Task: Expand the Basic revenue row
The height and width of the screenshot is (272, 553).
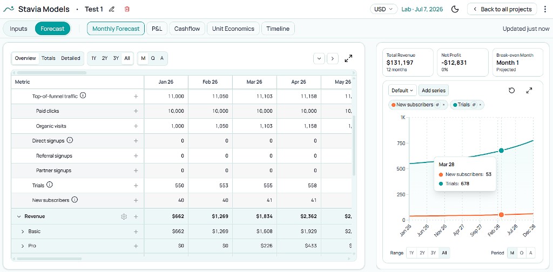Action: (23, 232)
